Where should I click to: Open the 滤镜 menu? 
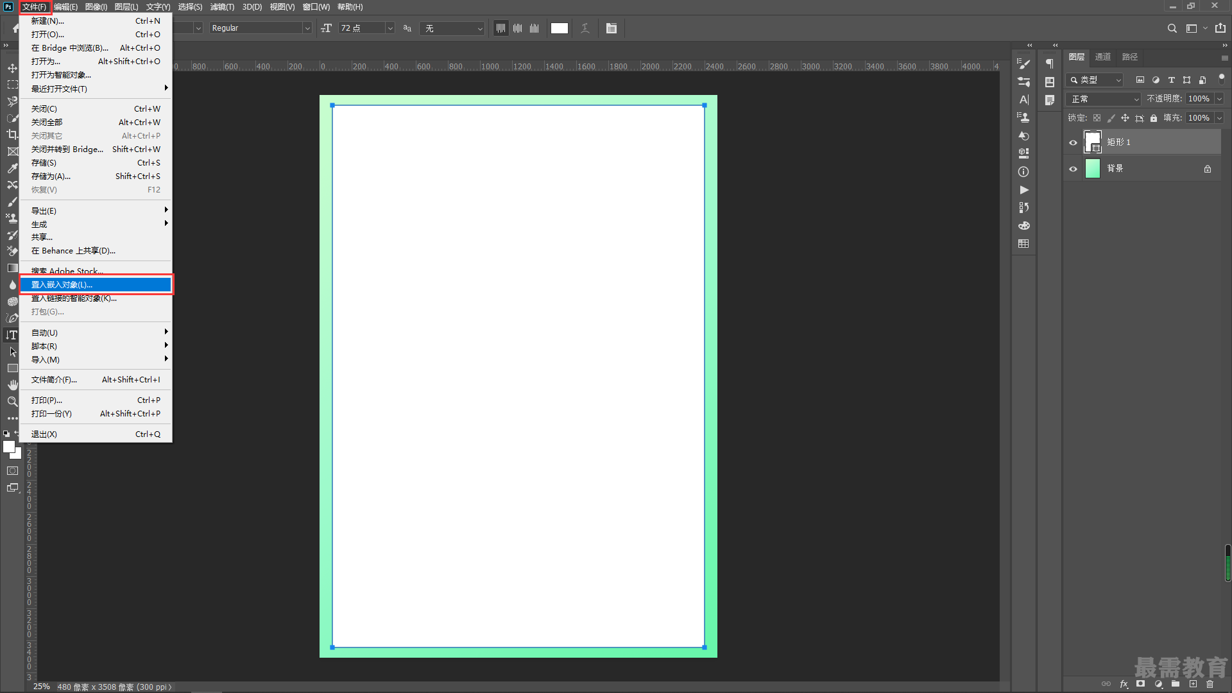tap(222, 7)
